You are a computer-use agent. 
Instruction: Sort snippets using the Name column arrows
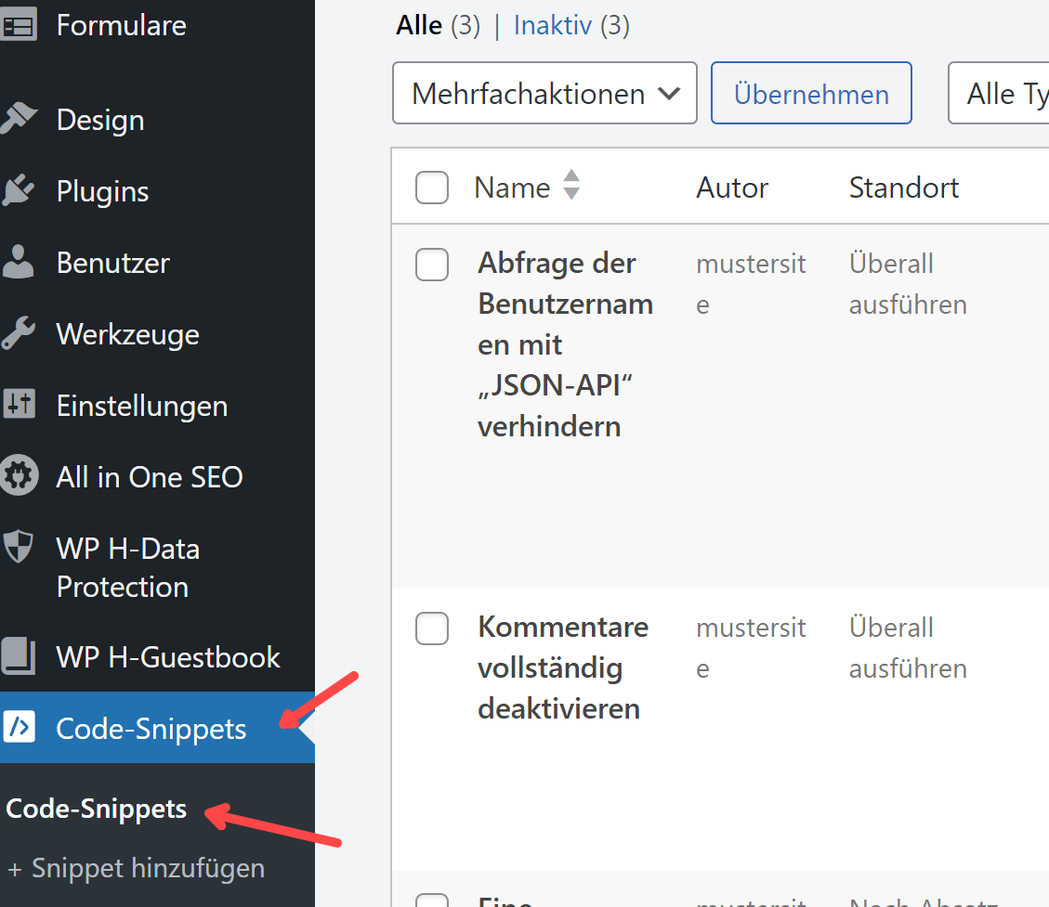(x=571, y=186)
